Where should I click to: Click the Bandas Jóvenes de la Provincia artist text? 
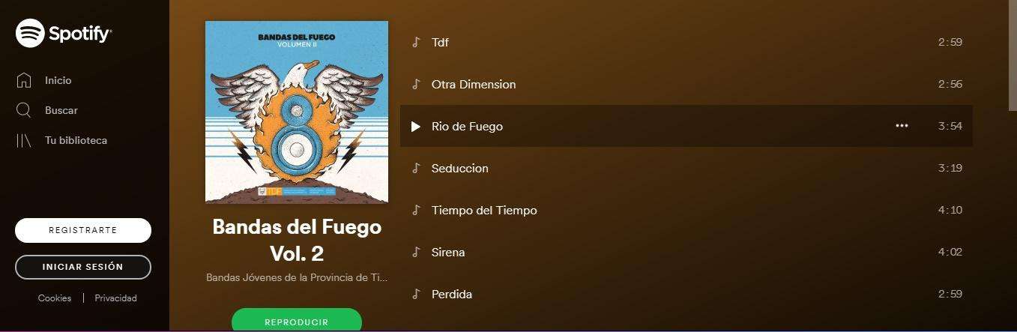[297, 277]
